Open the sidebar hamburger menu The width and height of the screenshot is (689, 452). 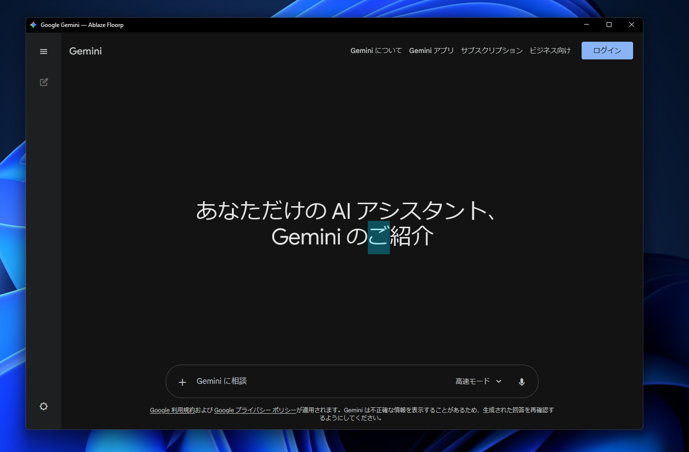[44, 51]
